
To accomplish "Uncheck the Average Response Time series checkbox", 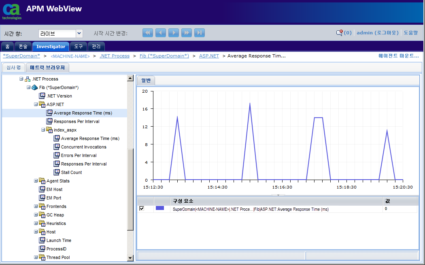I will pyautogui.click(x=142, y=208).
